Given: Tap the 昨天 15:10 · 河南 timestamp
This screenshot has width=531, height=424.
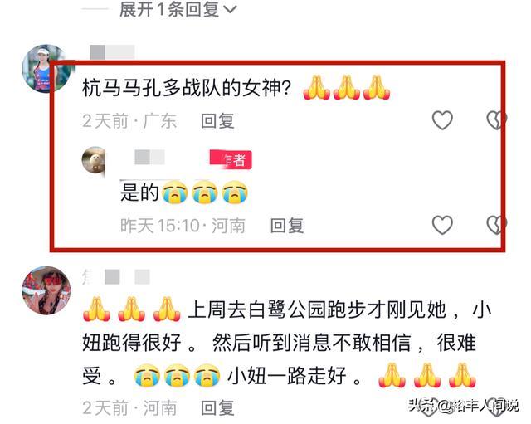Looking at the screenshot, I should 183,226.
